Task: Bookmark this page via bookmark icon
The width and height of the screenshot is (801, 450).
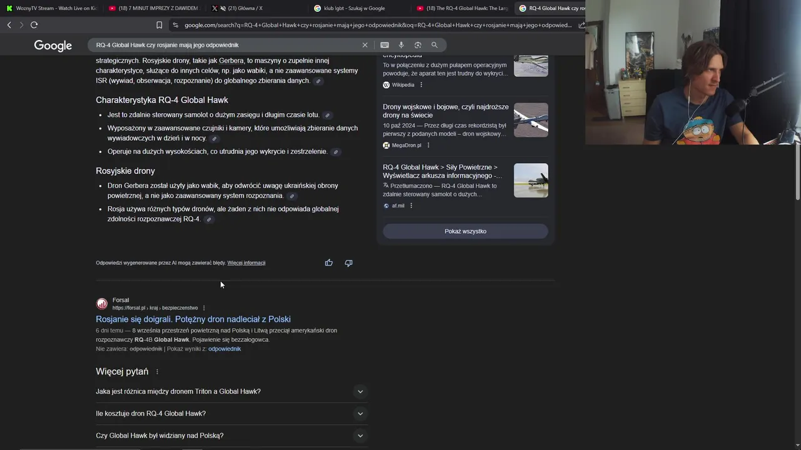Action: tap(159, 25)
